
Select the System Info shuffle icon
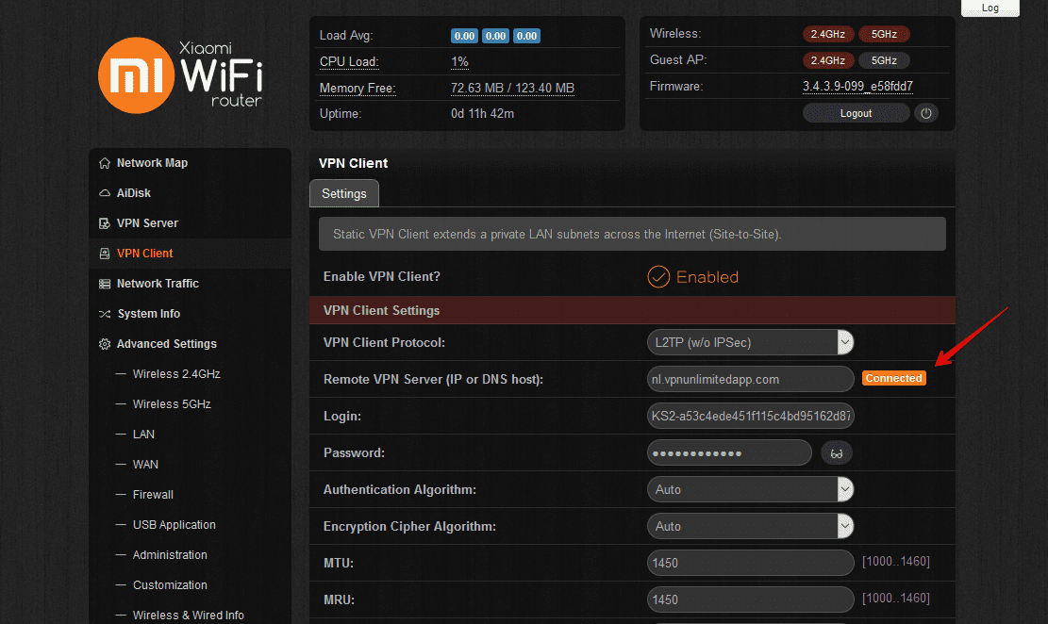point(104,313)
